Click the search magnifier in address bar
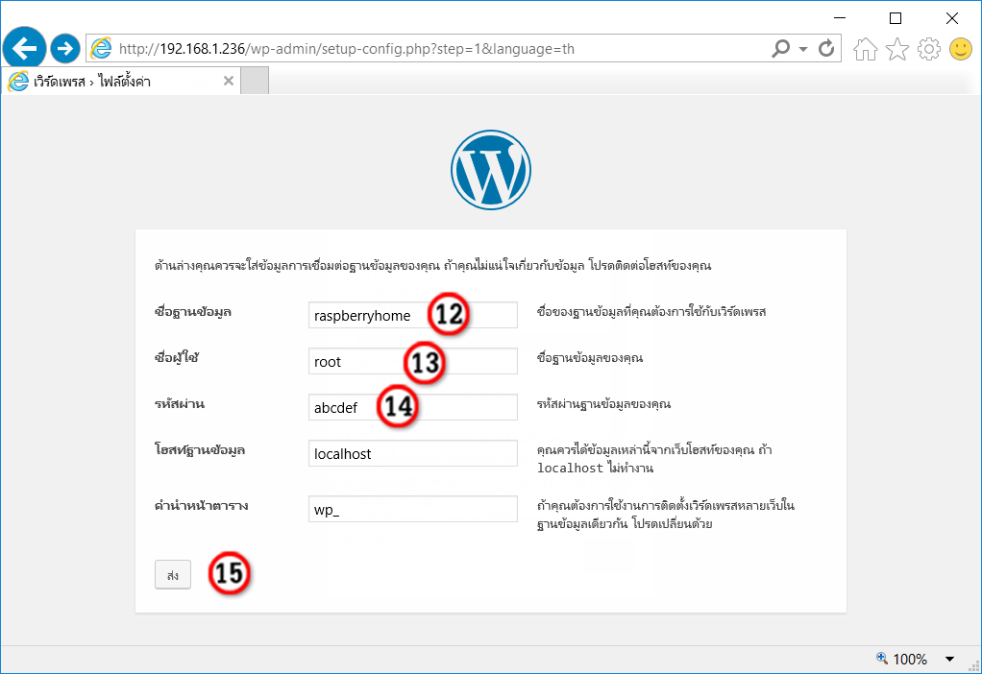The image size is (982, 674). click(x=780, y=48)
